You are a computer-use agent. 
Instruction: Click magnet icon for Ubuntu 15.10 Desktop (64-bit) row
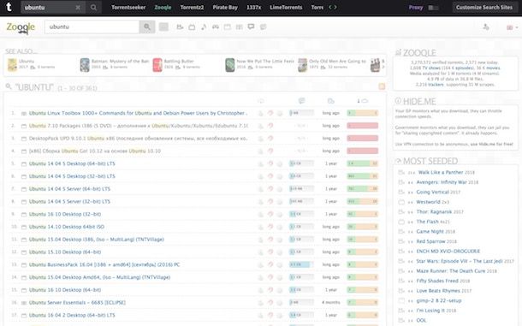point(270,252)
